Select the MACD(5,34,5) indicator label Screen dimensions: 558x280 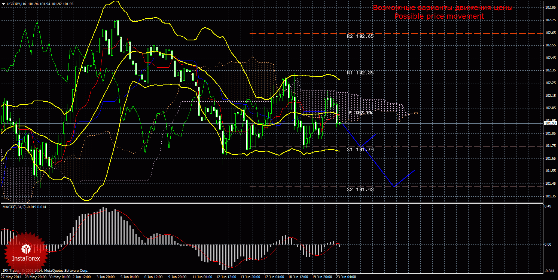tap(15, 207)
